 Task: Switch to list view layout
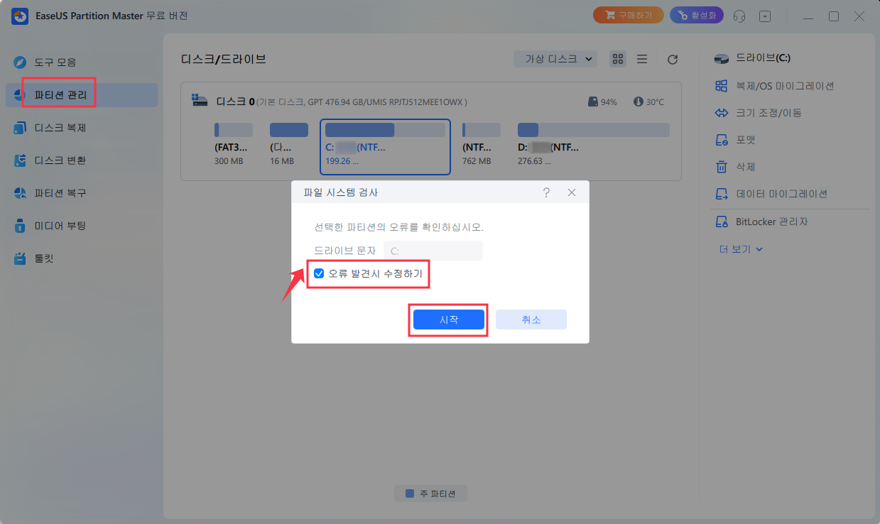(642, 59)
